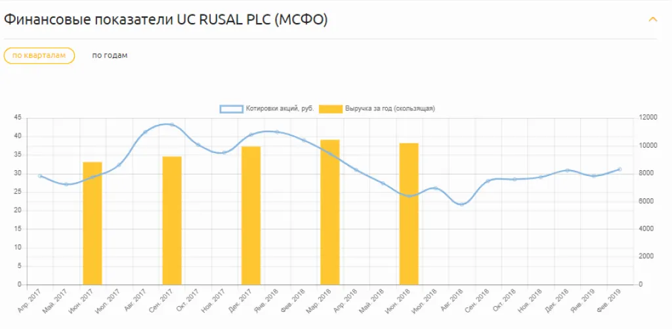Click the June 2017 revenue bar
This screenshot has width=672, height=329.
pyautogui.click(x=93, y=223)
